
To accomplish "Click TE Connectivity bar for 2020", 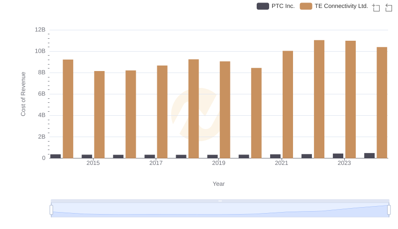I will coord(256,113).
